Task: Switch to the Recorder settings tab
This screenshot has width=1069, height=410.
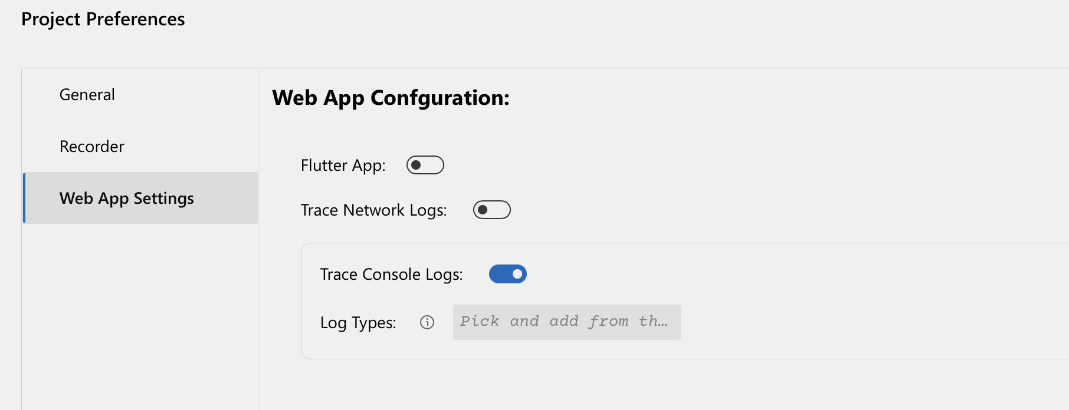Action: pyautogui.click(x=91, y=147)
